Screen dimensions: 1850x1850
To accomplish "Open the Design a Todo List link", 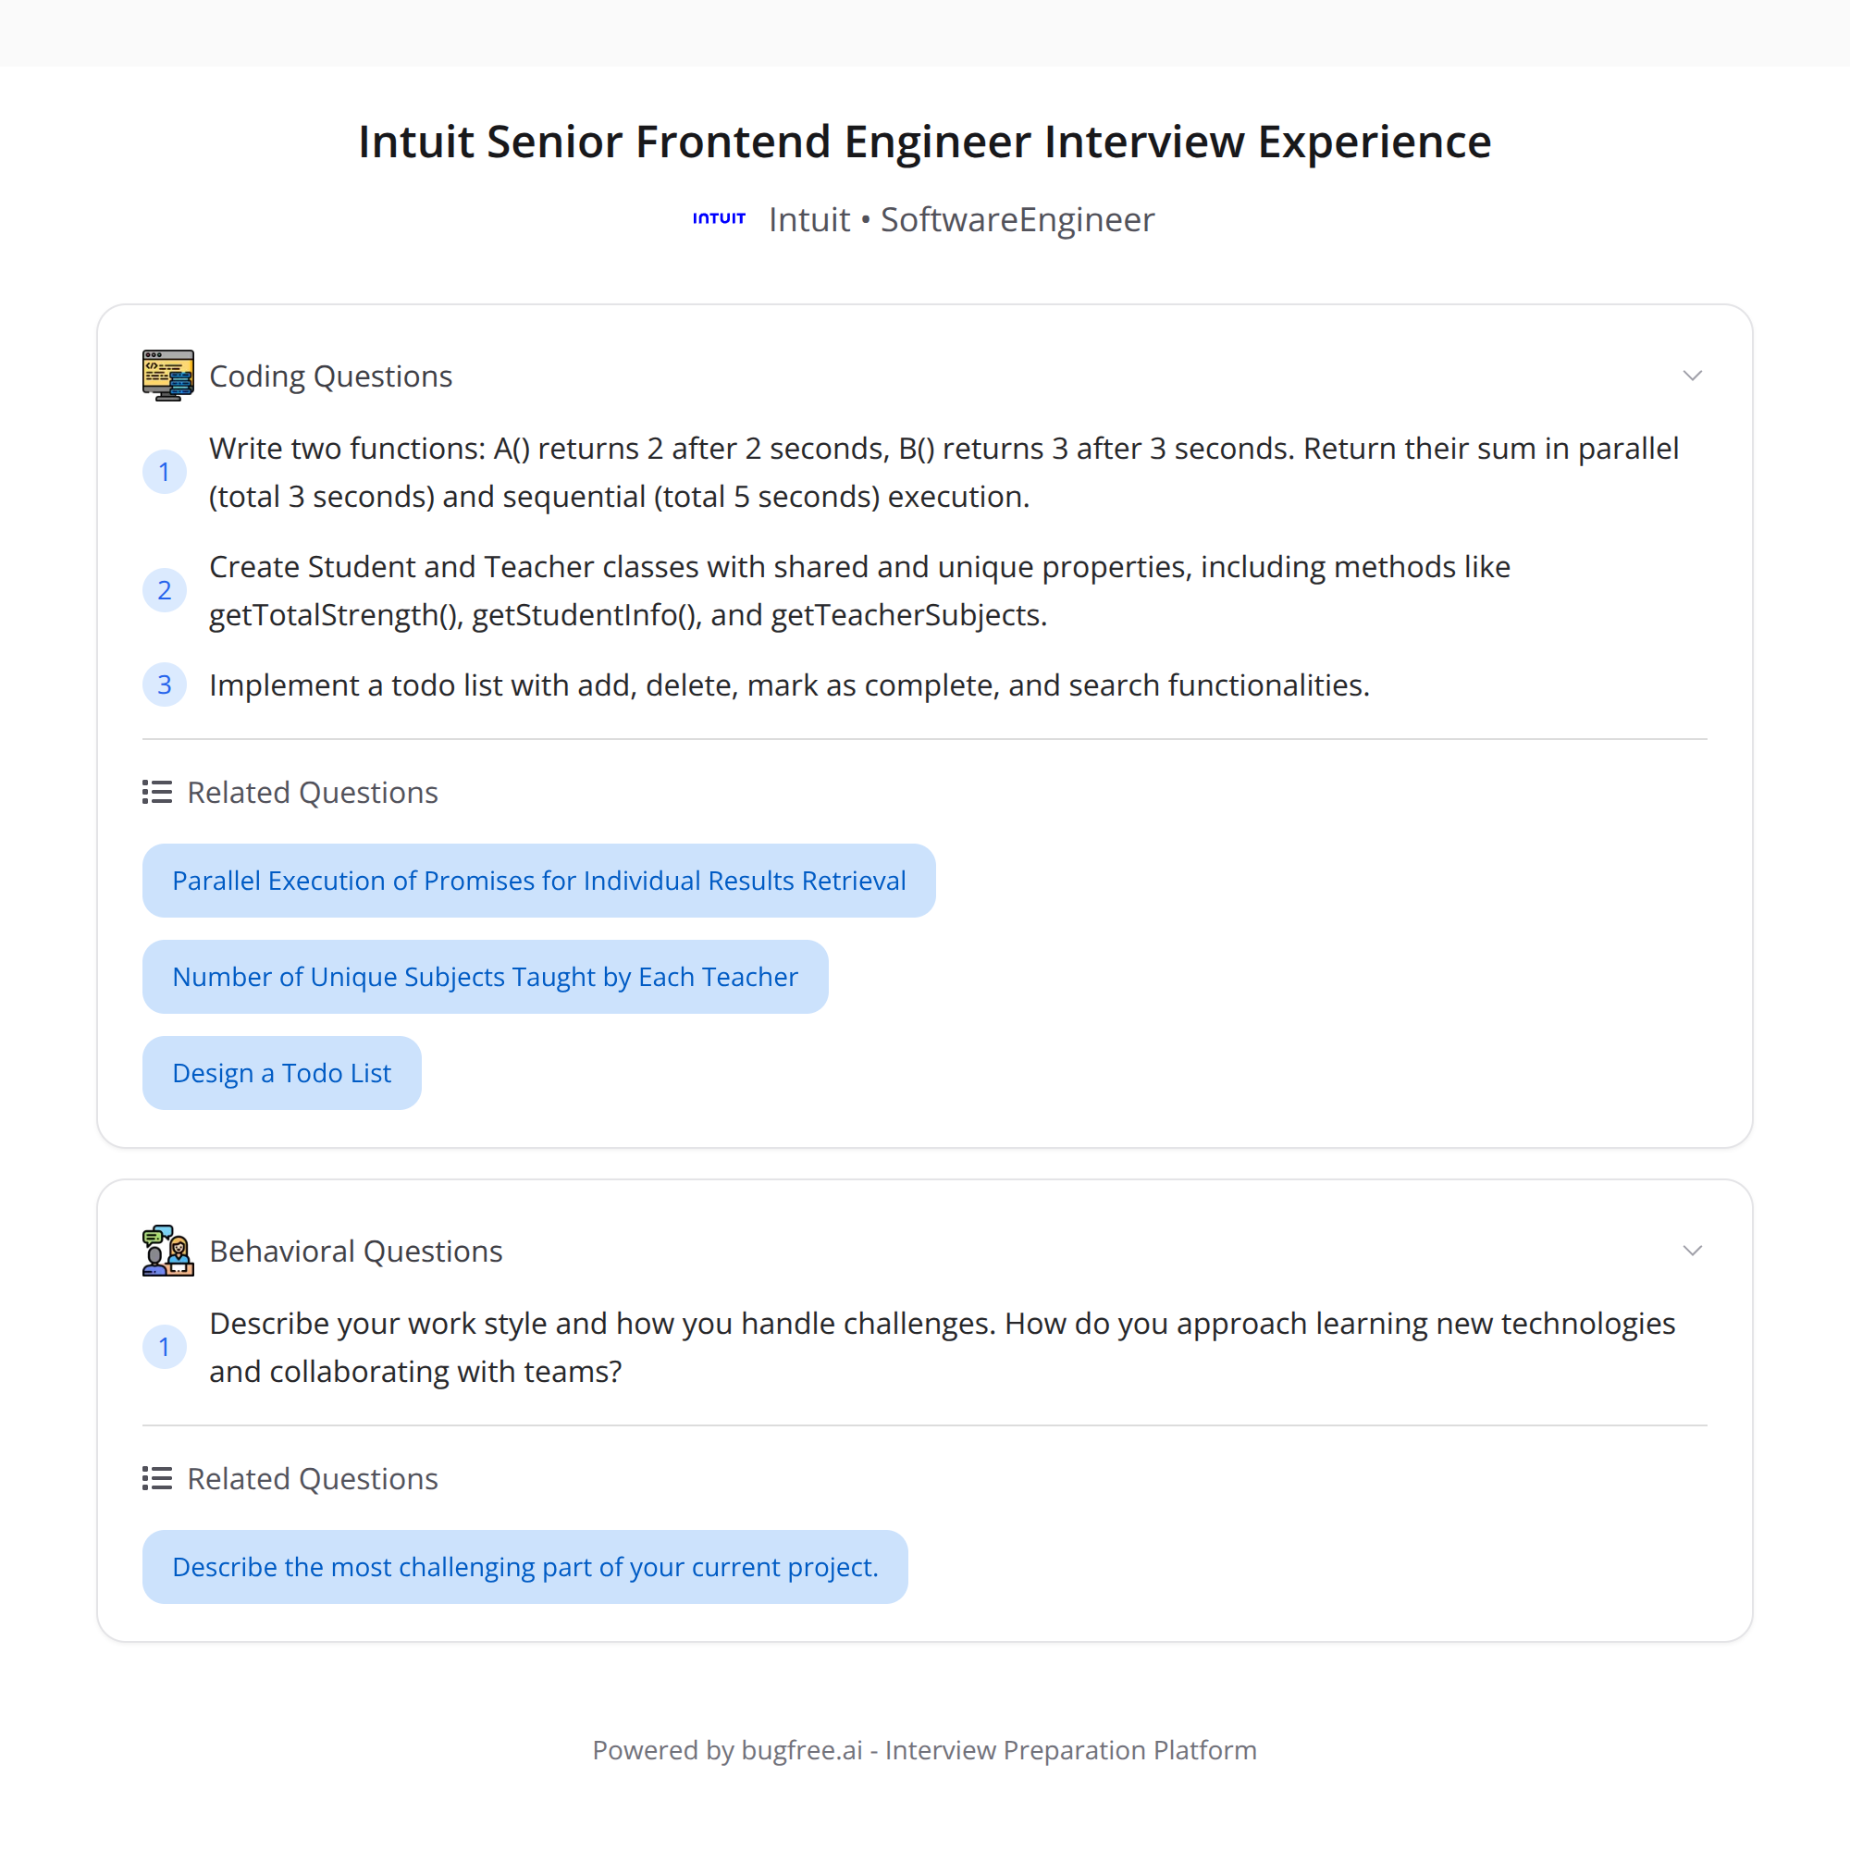I will coord(281,1073).
